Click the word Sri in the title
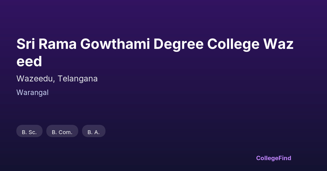Screen dimensions: 327x171 pyautogui.click(x=25, y=44)
